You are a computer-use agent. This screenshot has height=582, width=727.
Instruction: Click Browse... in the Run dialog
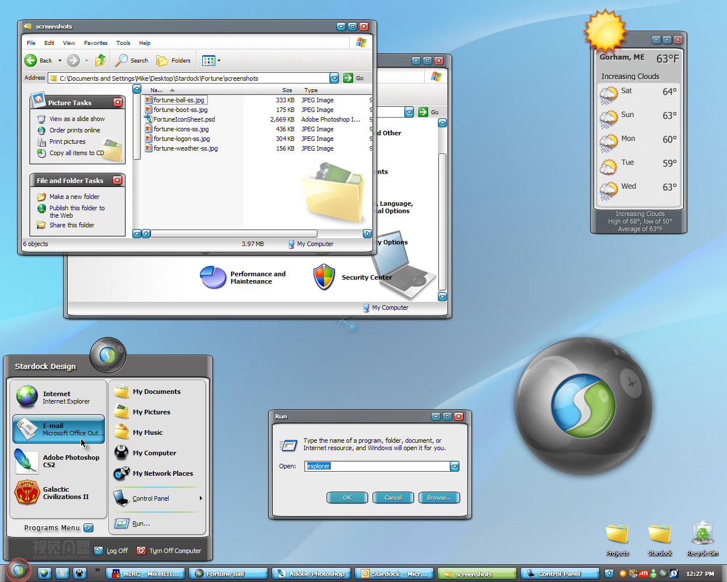439,497
